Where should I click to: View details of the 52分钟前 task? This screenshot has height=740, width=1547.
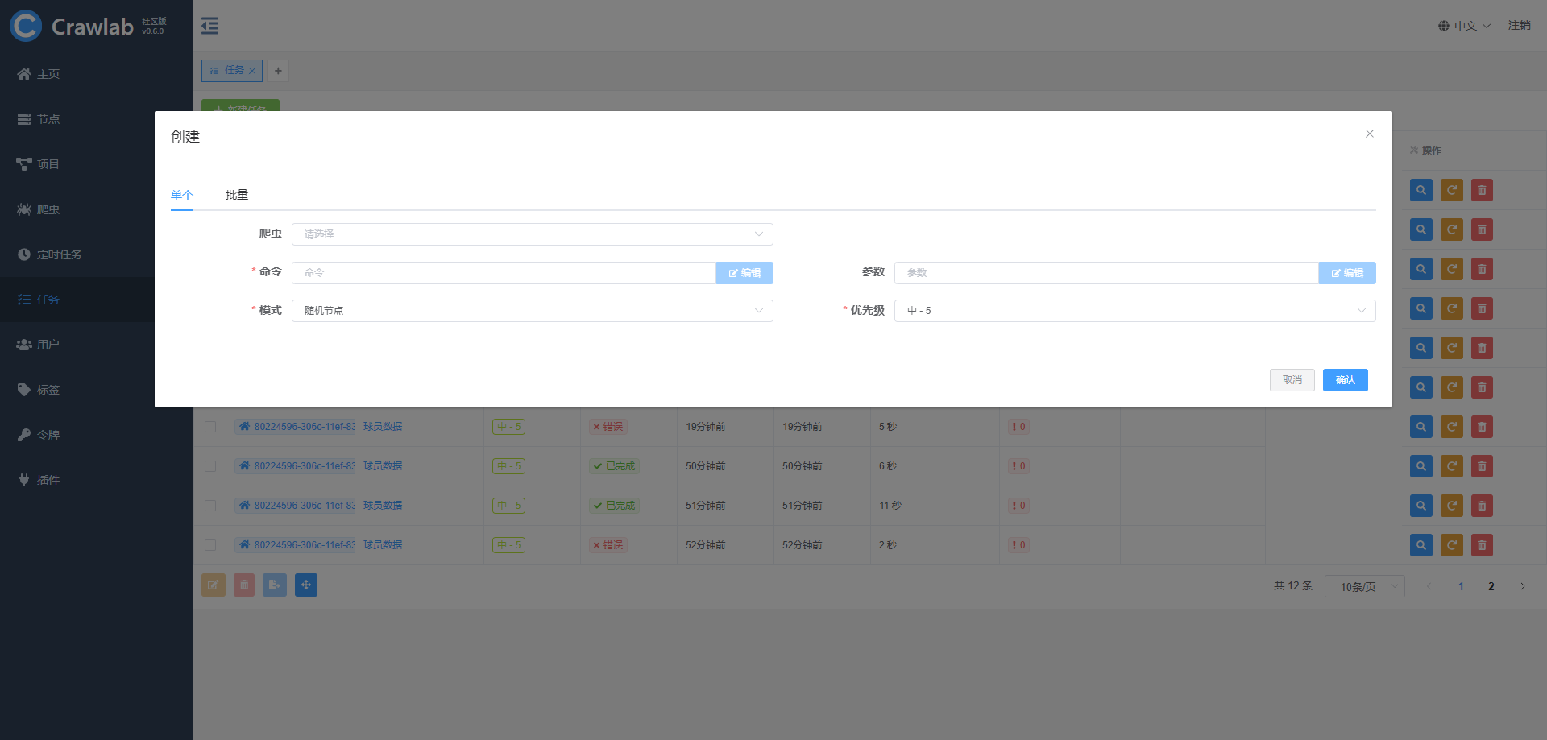click(1421, 545)
